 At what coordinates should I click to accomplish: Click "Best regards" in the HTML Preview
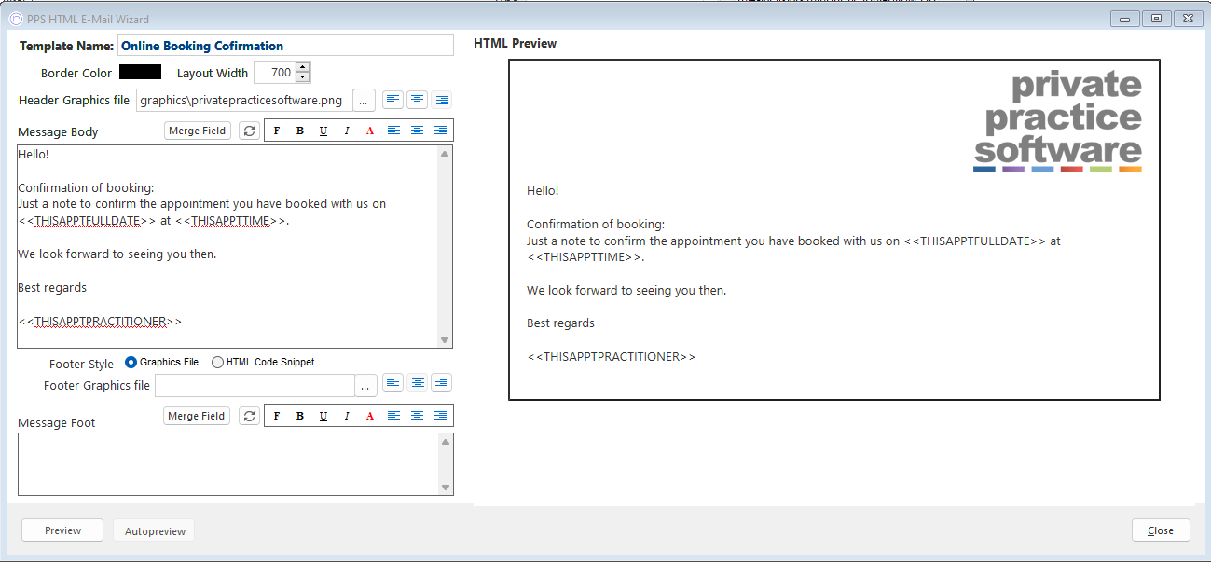pos(560,323)
